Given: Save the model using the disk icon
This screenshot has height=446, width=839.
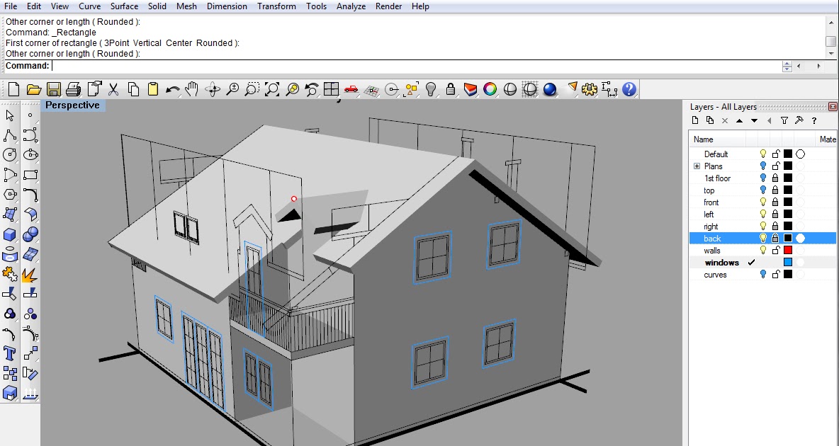Looking at the screenshot, I should (54, 88).
